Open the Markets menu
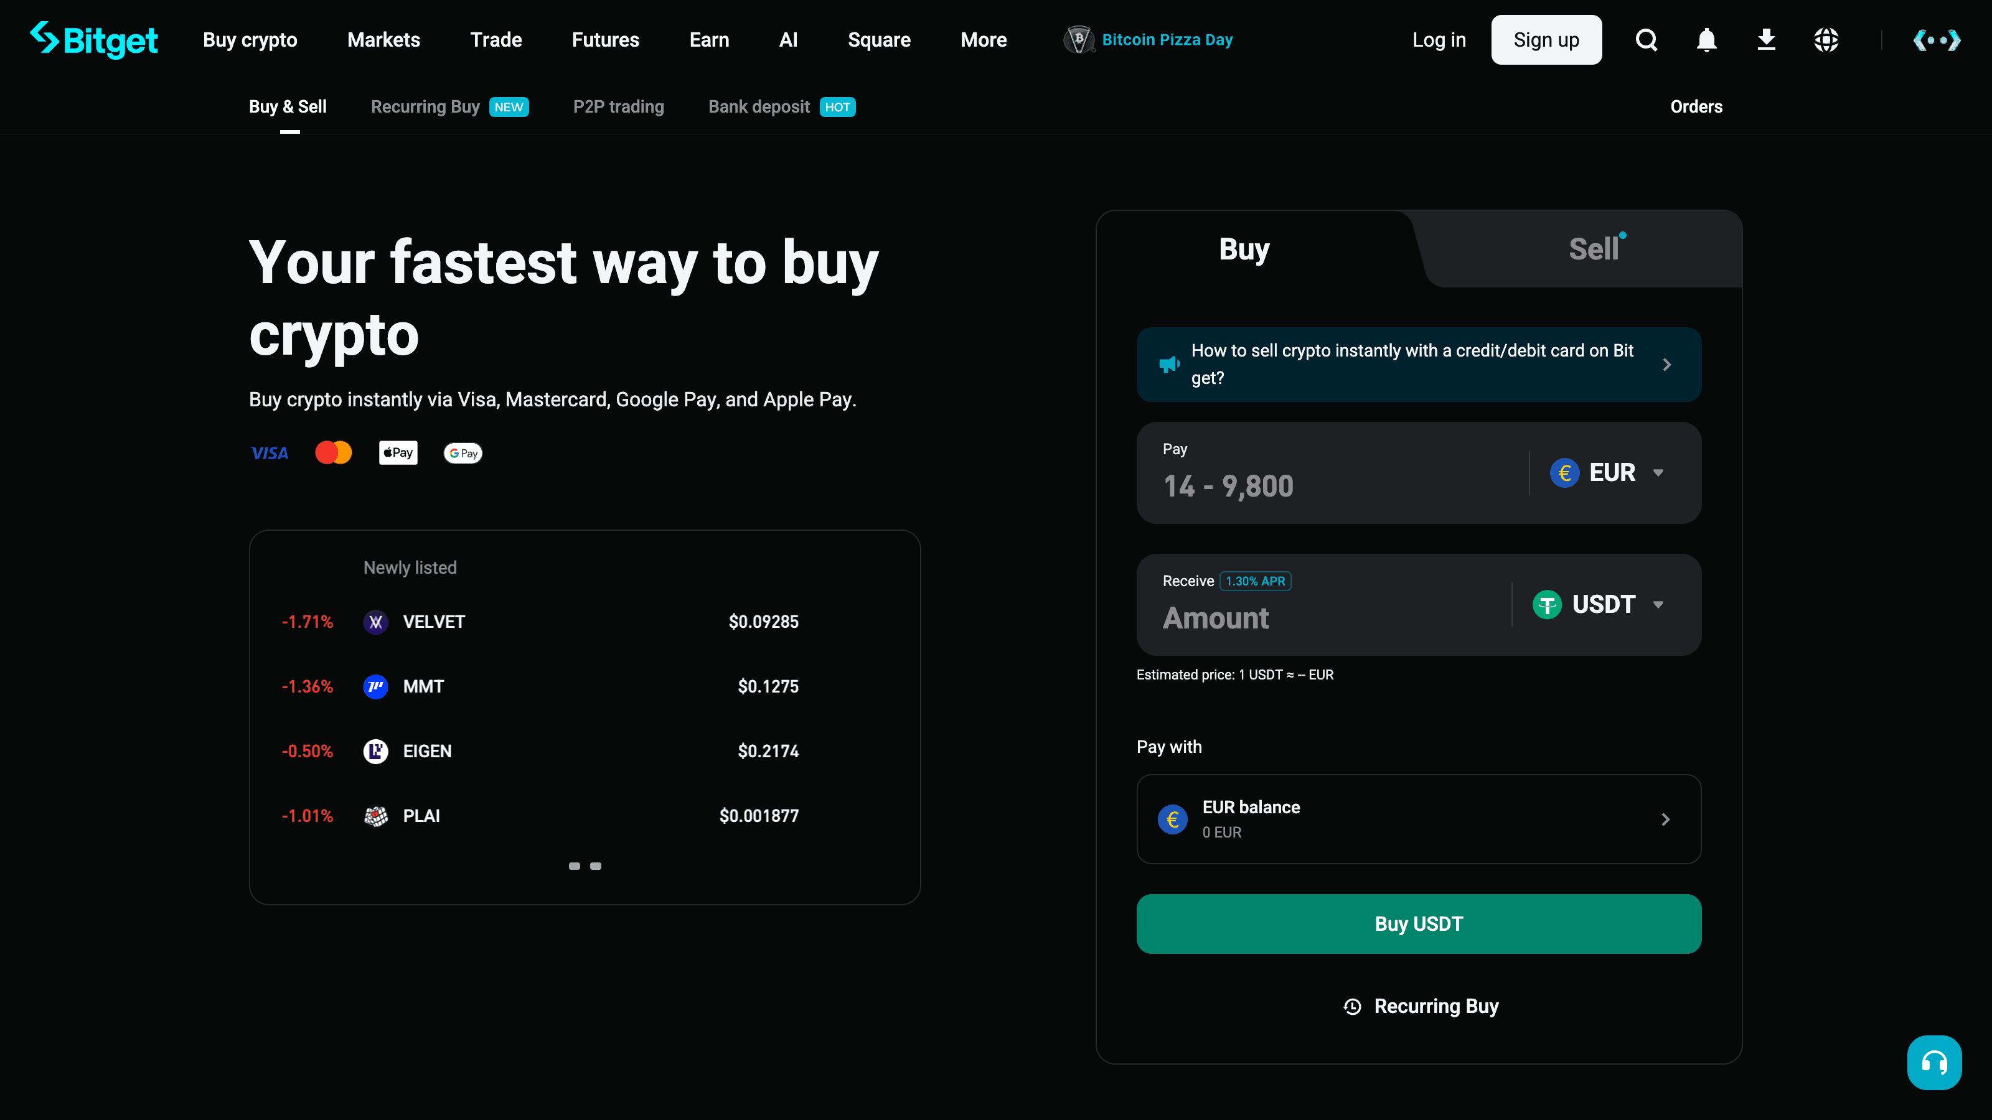Image resolution: width=1992 pixels, height=1120 pixels. [x=383, y=39]
